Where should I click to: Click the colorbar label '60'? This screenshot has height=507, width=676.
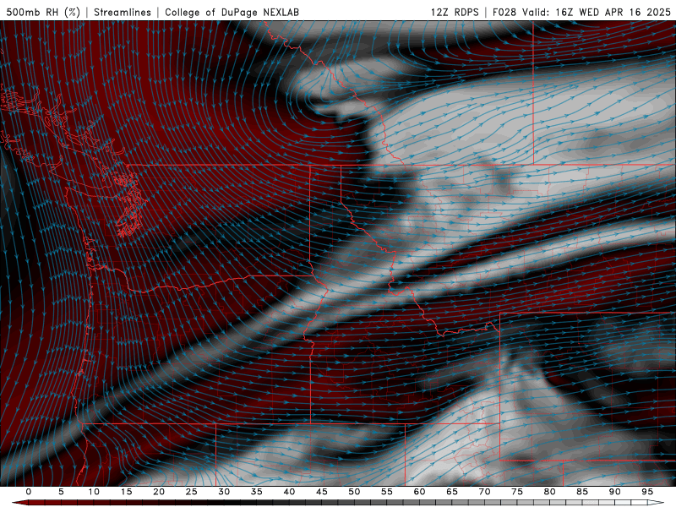pyautogui.click(x=419, y=492)
